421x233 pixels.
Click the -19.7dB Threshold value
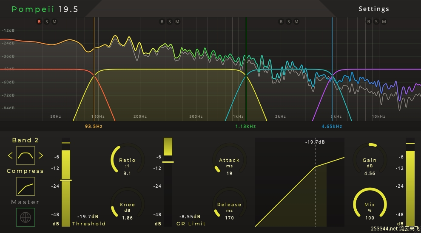[88, 216]
